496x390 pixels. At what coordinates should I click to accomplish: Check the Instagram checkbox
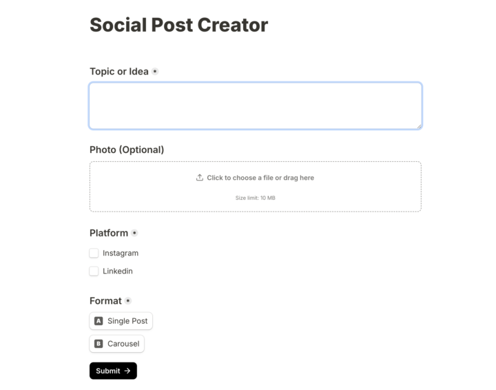pyautogui.click(x=94, y=253)
